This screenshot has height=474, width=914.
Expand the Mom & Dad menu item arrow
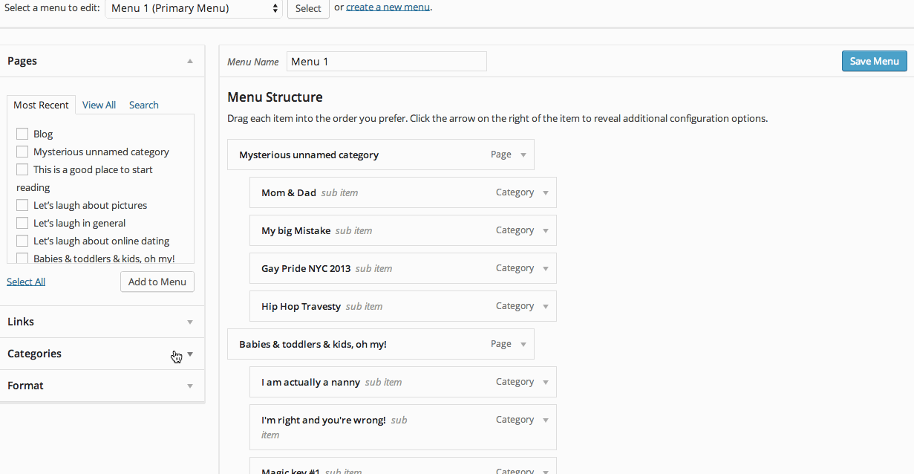546,193
